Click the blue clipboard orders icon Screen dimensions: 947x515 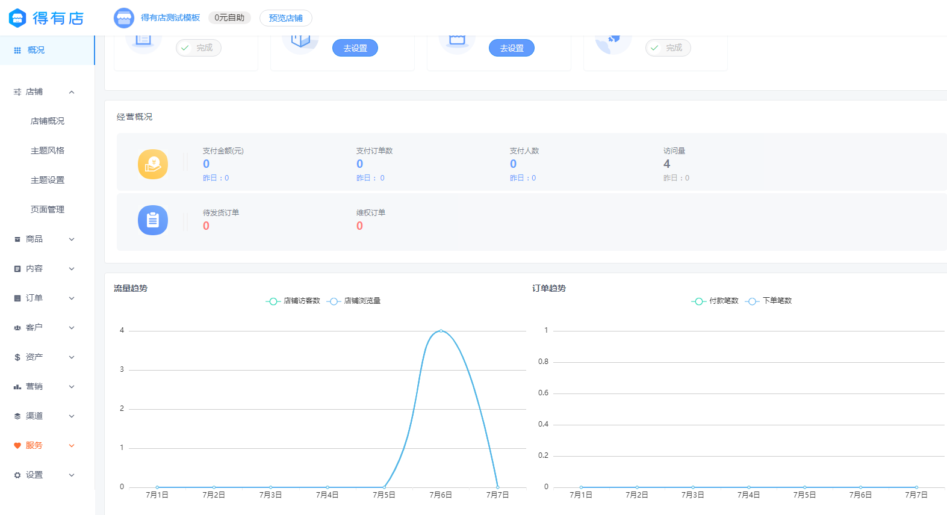pyautogui.click(x=153, y=220)
